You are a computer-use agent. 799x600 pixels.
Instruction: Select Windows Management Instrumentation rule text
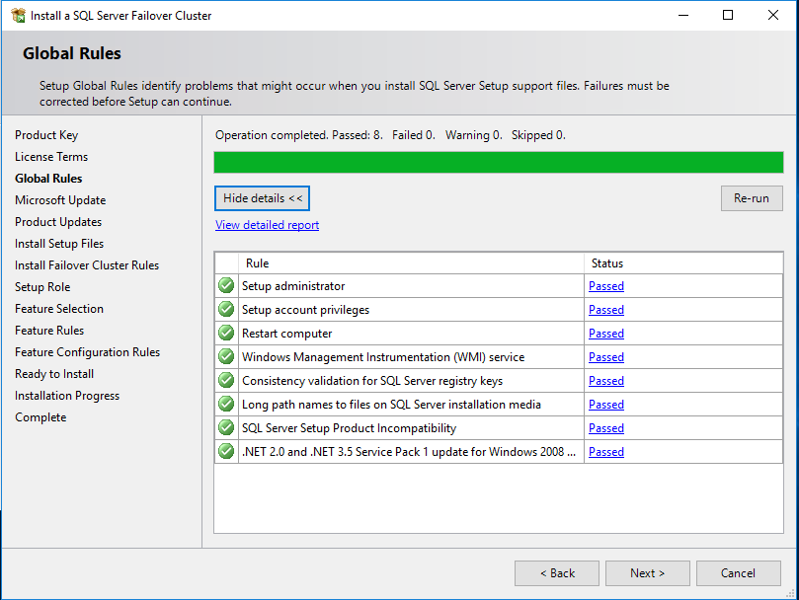tap(383, 357)
